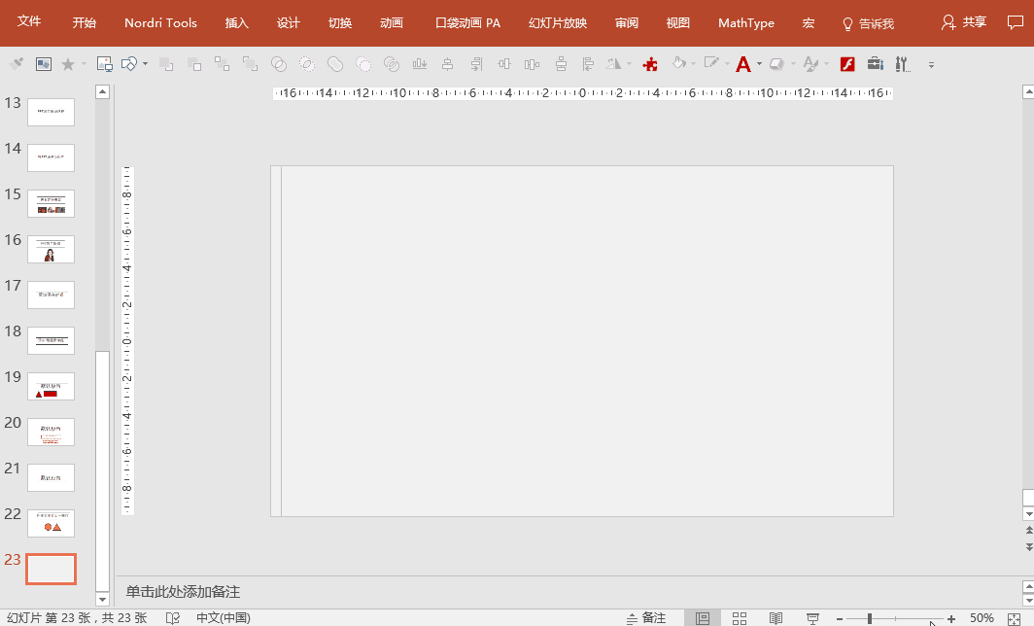1034x626 pixels.
Task: Click the red letter A font color icon
Action: 743,64
